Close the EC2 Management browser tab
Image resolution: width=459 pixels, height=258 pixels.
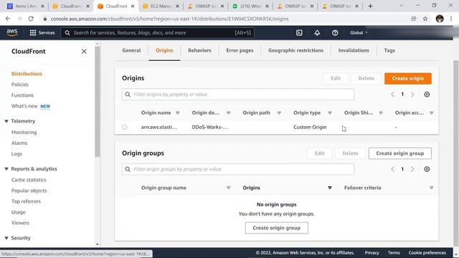pos(177,6)
